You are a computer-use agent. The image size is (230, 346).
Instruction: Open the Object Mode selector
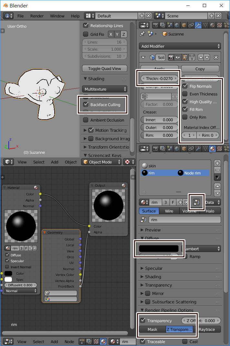pyautogui.click(x=101, y=162)
